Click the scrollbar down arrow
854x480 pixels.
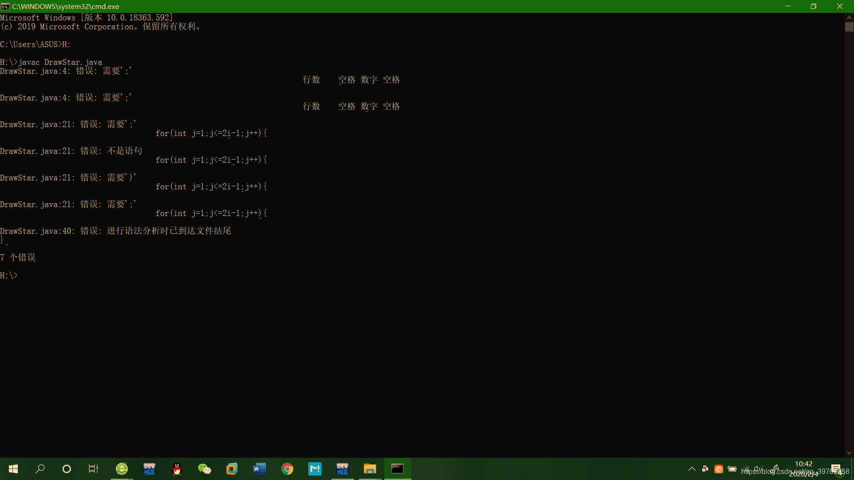(849, 453)
